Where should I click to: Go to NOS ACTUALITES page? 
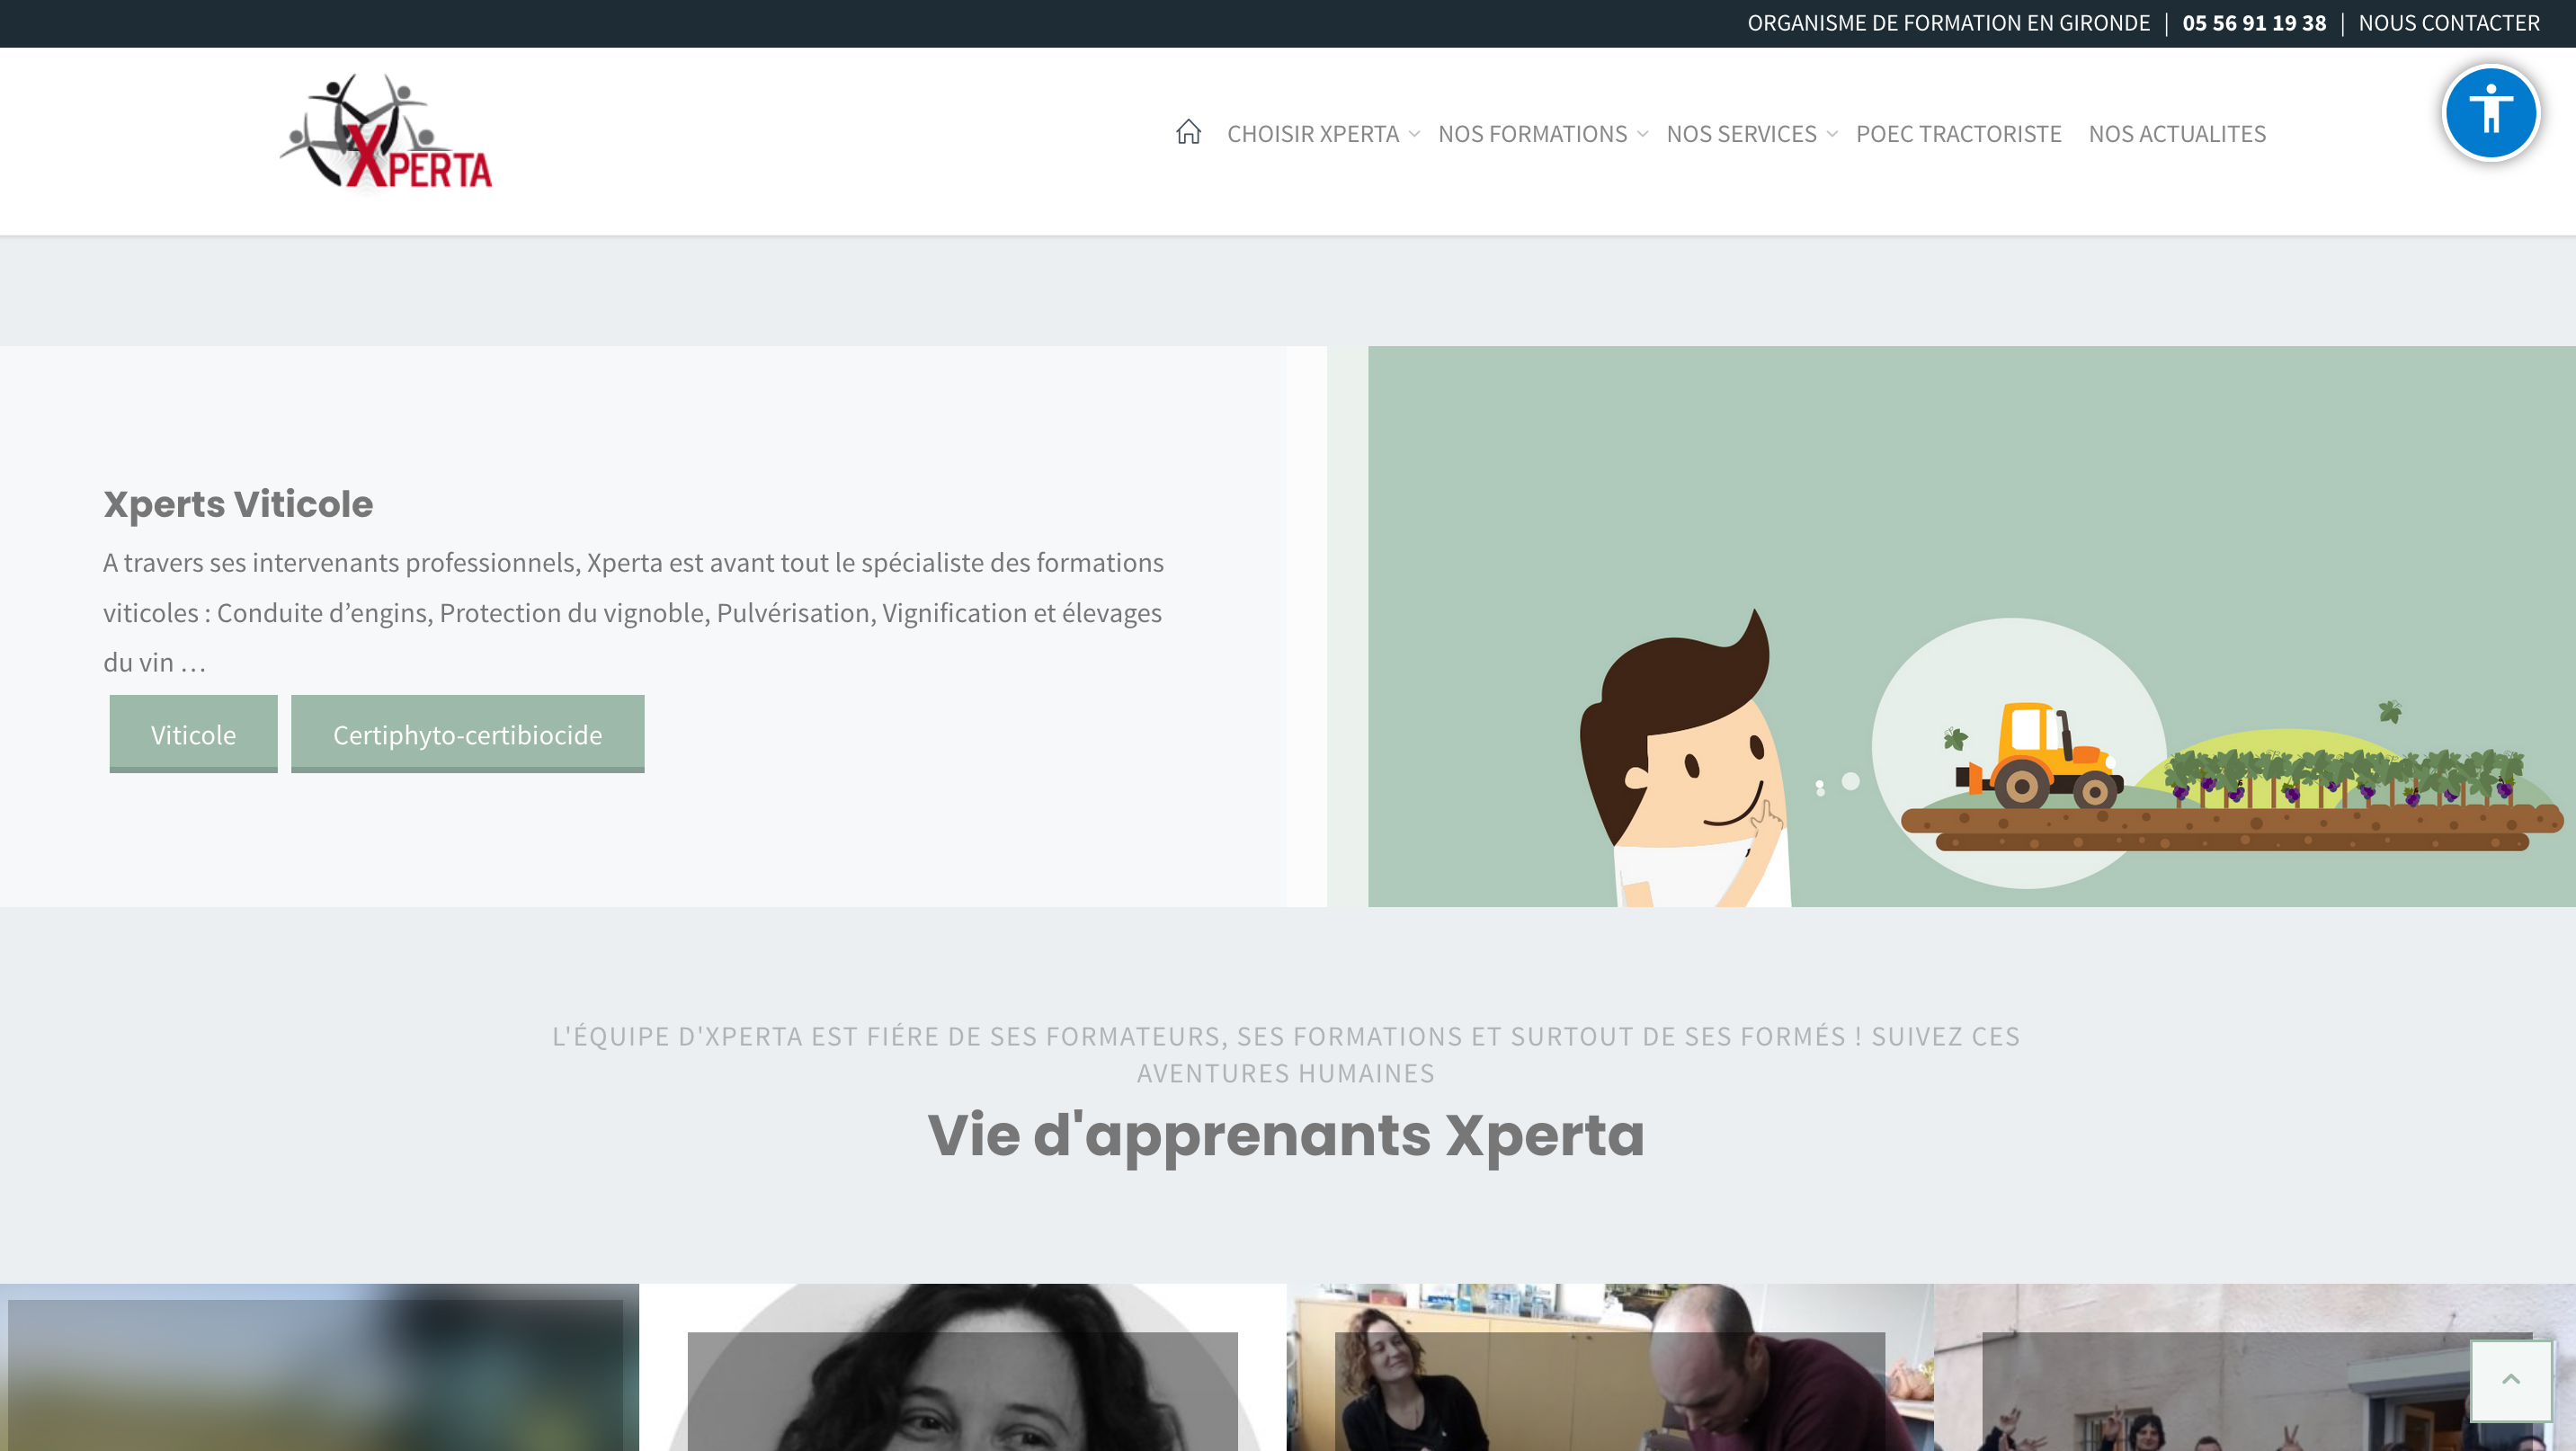point(2176,134)
